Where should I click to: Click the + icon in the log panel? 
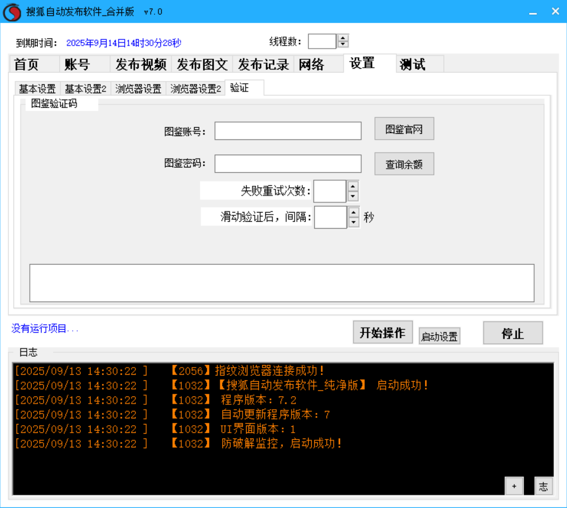tap(514, 486)
